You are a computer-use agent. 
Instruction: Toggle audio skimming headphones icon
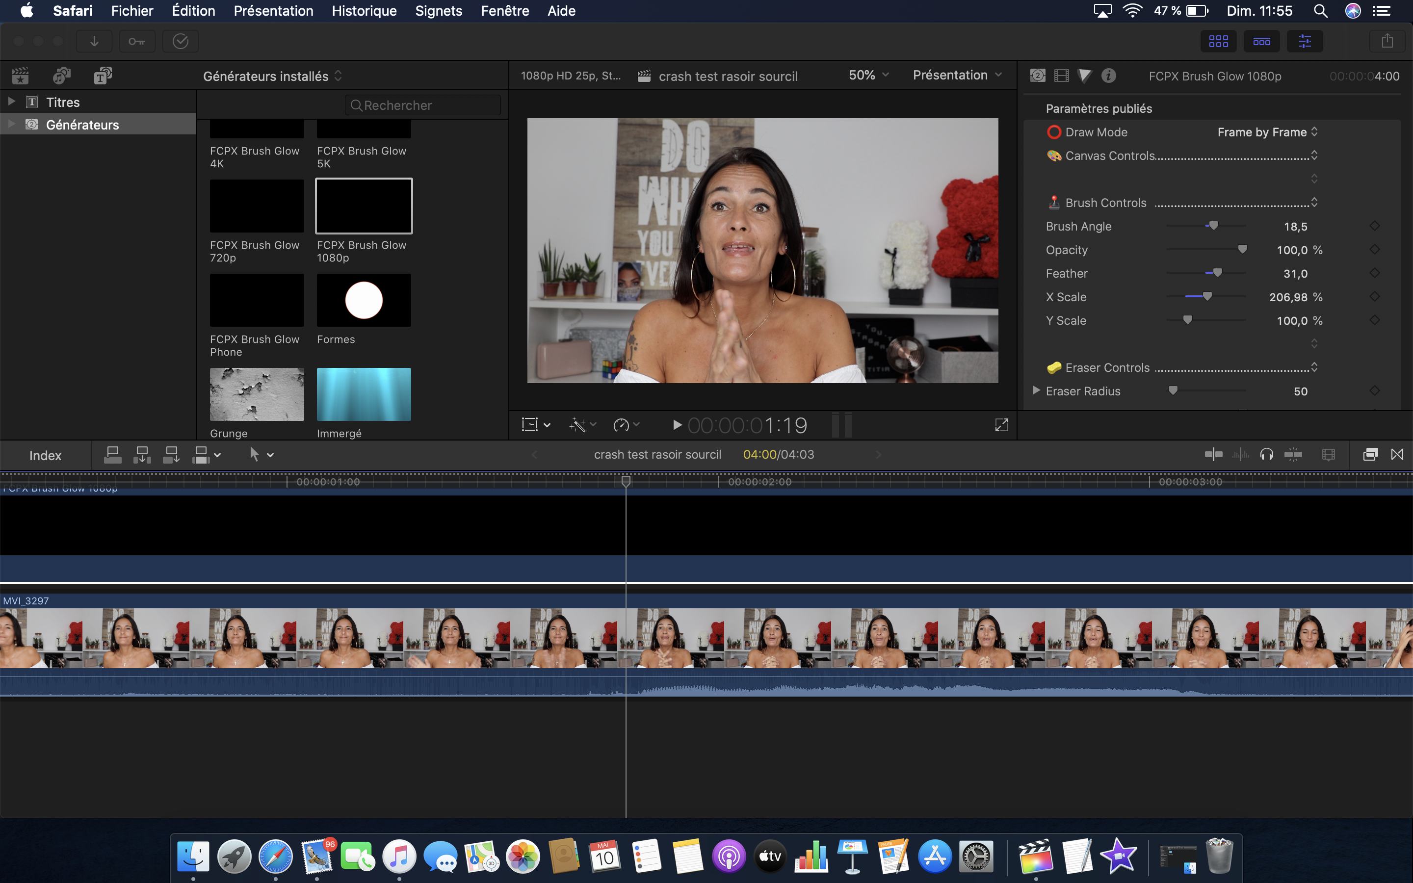[1266, 455]
